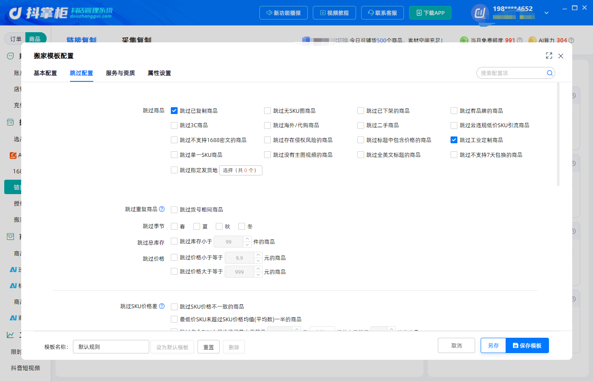Viewport: 593px width, 381px height.
Task: Decrease the 跳过价格小于等于 value
Action: click(258, 261)
